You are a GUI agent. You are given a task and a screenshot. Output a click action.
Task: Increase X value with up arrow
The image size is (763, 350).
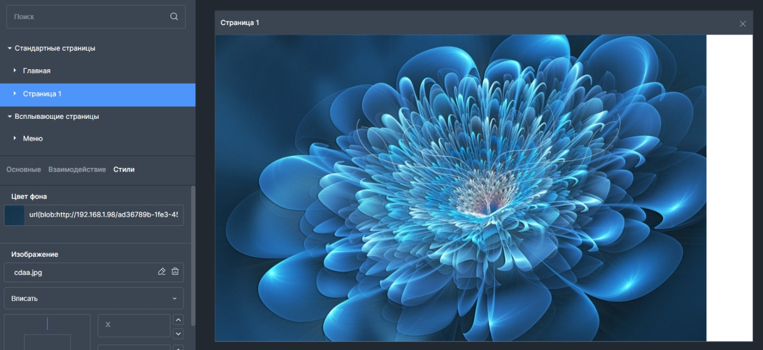[x=179, y=320]
